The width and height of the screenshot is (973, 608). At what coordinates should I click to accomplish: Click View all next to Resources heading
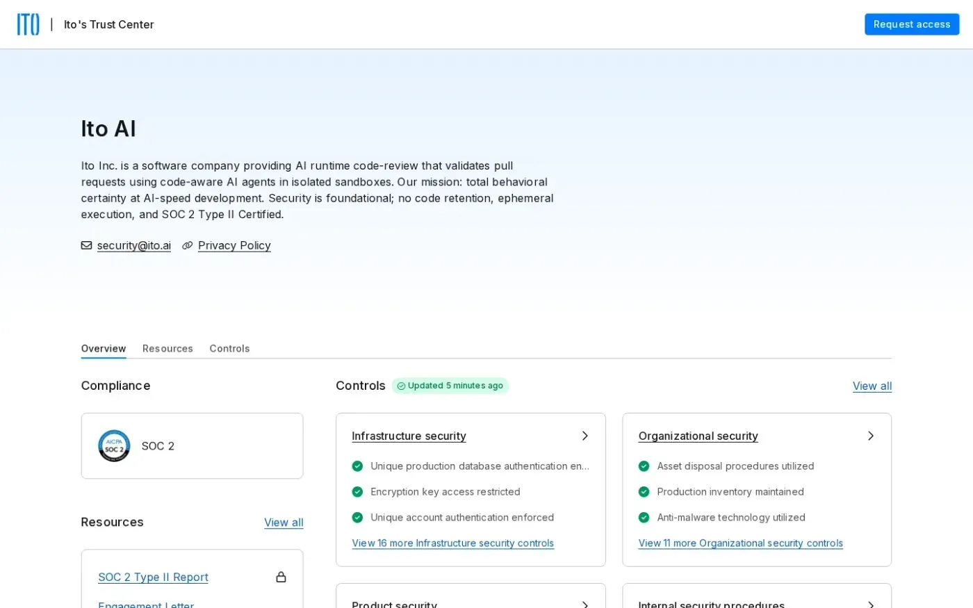click(x=284, y=523)
